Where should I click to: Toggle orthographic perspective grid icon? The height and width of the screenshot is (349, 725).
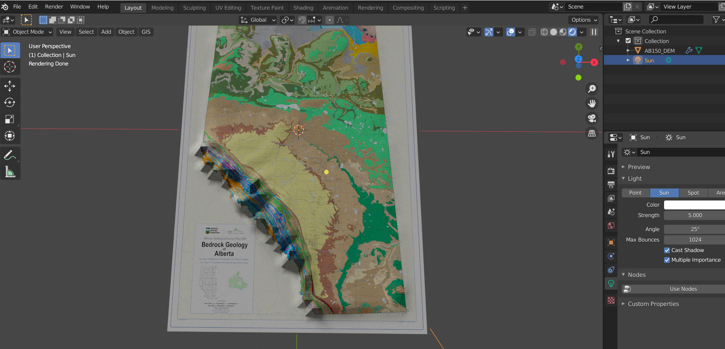click(592, 133)
